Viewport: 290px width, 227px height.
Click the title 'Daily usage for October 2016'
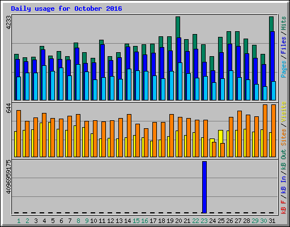[66, 9]
